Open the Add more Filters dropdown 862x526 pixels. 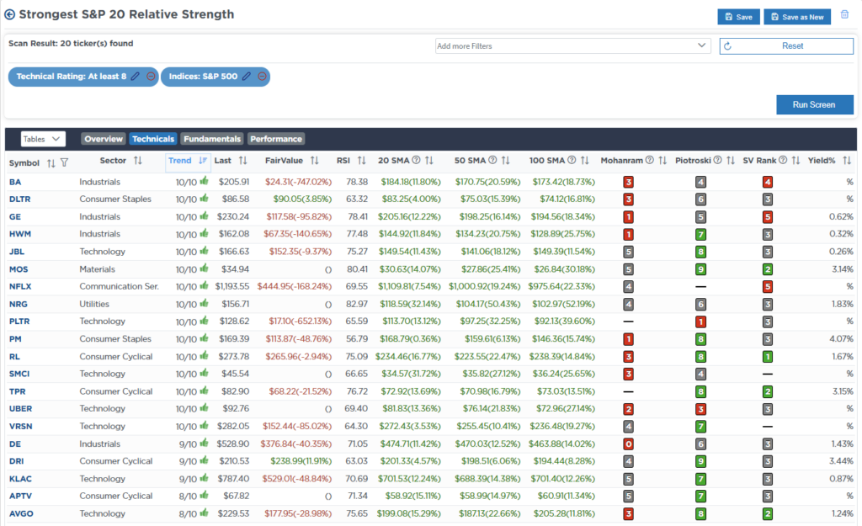click(x=572, y=45)
